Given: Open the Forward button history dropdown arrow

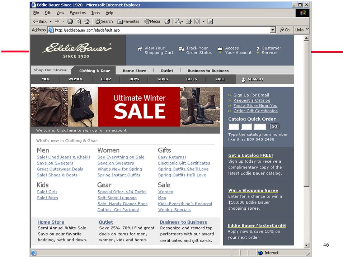Looking at the screenshot, I should click(64, 22).
